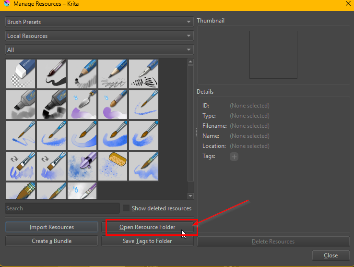Close the Manage Resources window with X

(x=348, y=3)
